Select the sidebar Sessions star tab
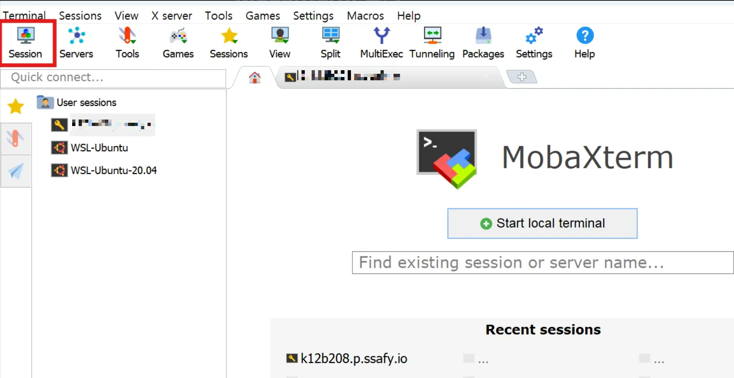734x378 pixels. tap(16, 106)
